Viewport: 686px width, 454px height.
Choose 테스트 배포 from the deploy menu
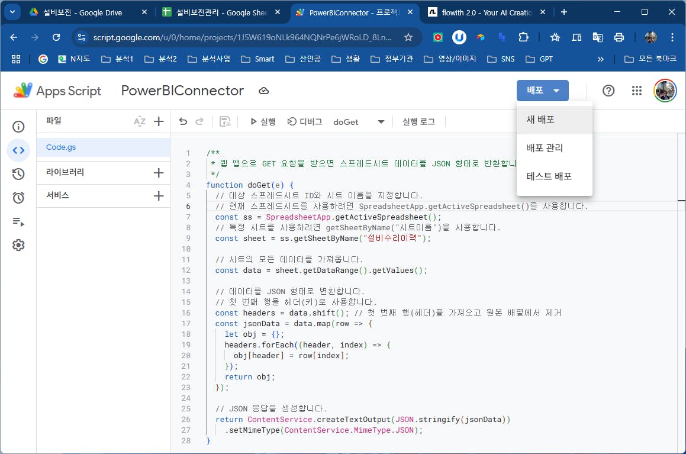555,177
